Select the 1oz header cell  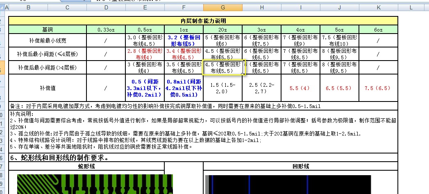[184, 29]
